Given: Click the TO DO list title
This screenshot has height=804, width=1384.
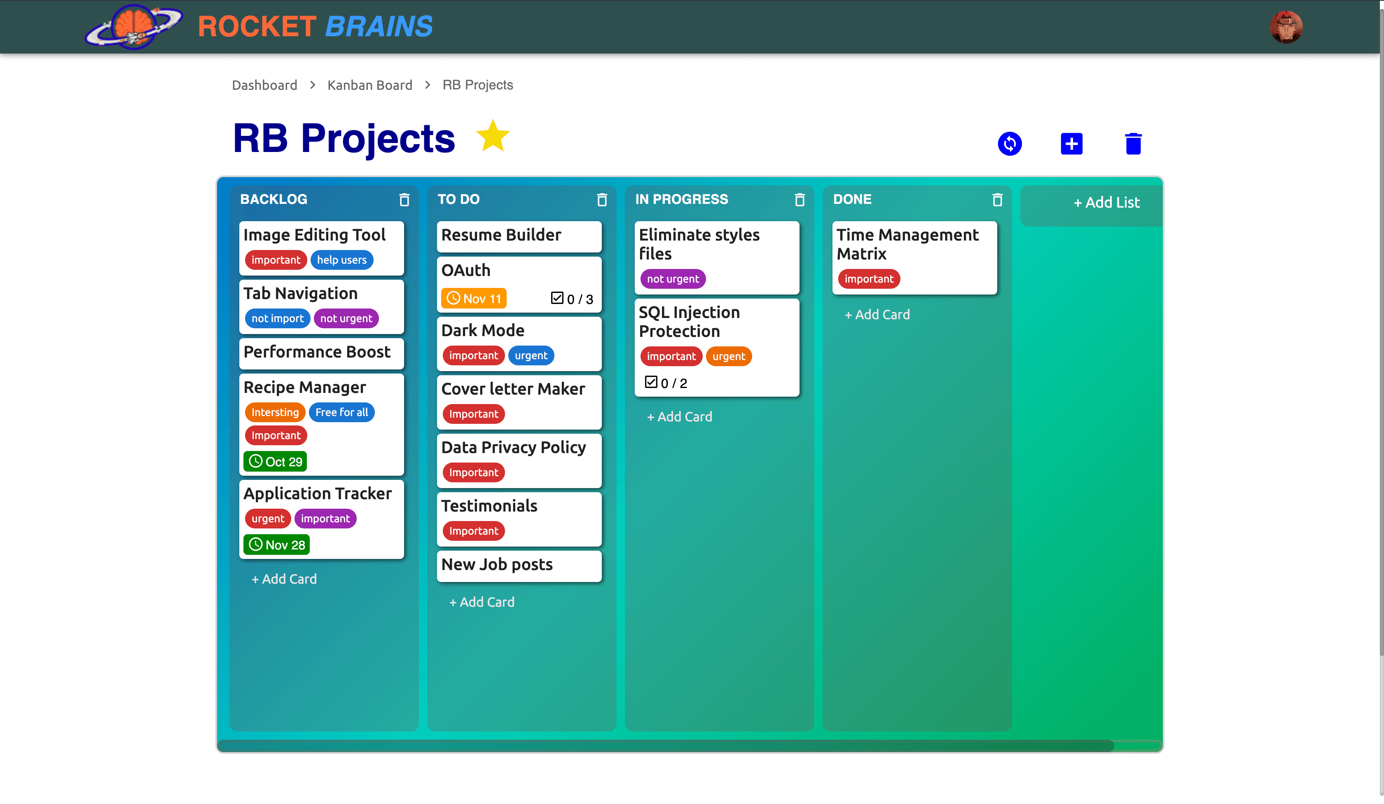Looking at the screenshot, I should click(458, 199).
